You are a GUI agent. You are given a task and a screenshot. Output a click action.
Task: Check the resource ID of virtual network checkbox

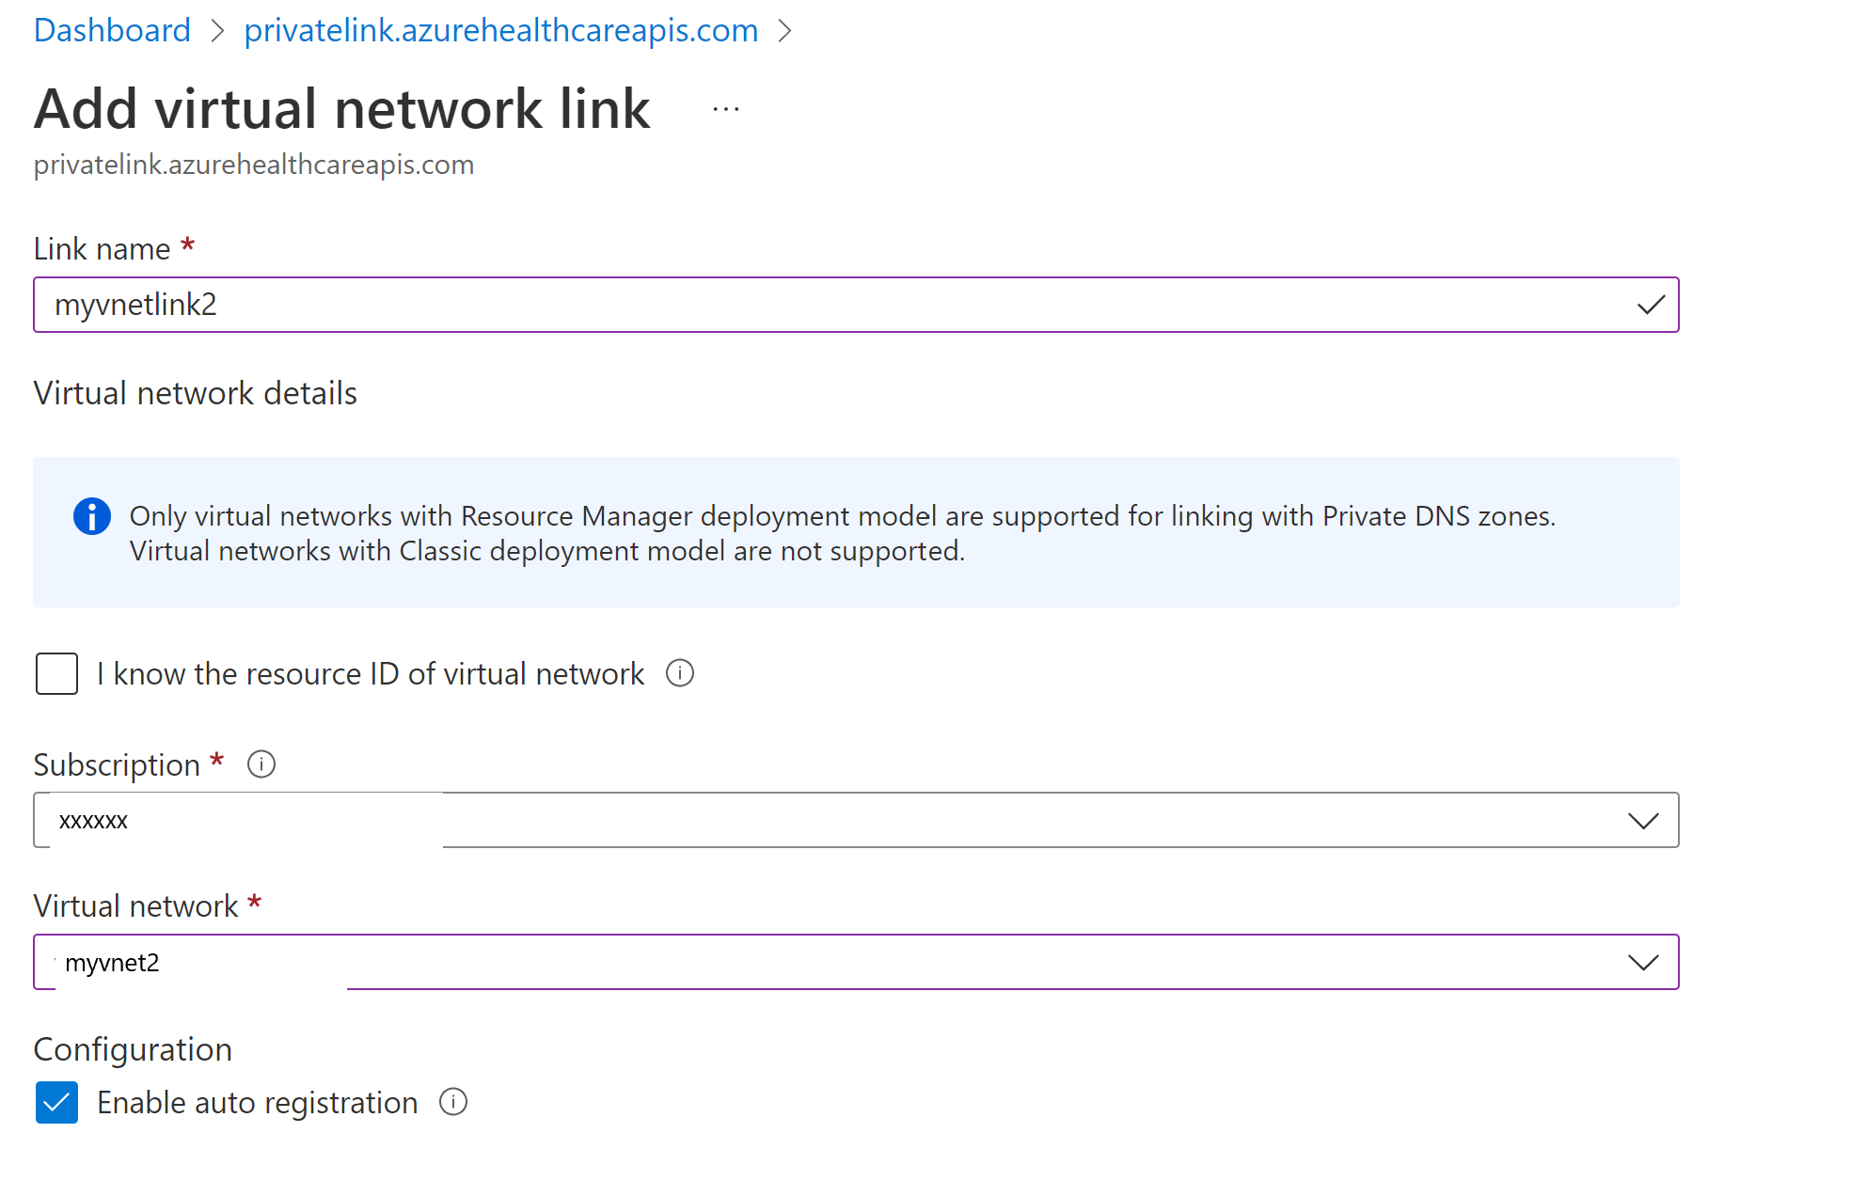56,674
